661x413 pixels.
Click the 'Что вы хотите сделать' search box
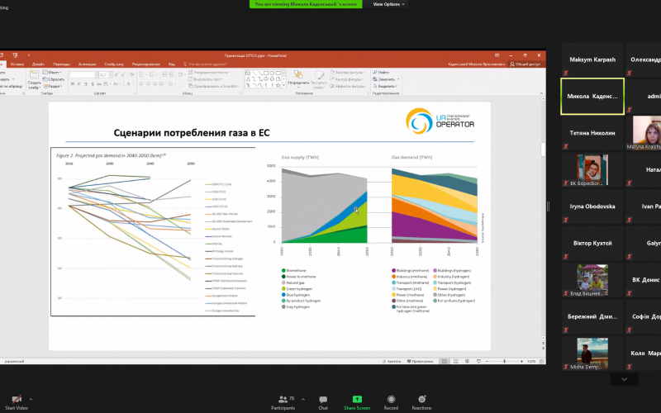[205, 64]
